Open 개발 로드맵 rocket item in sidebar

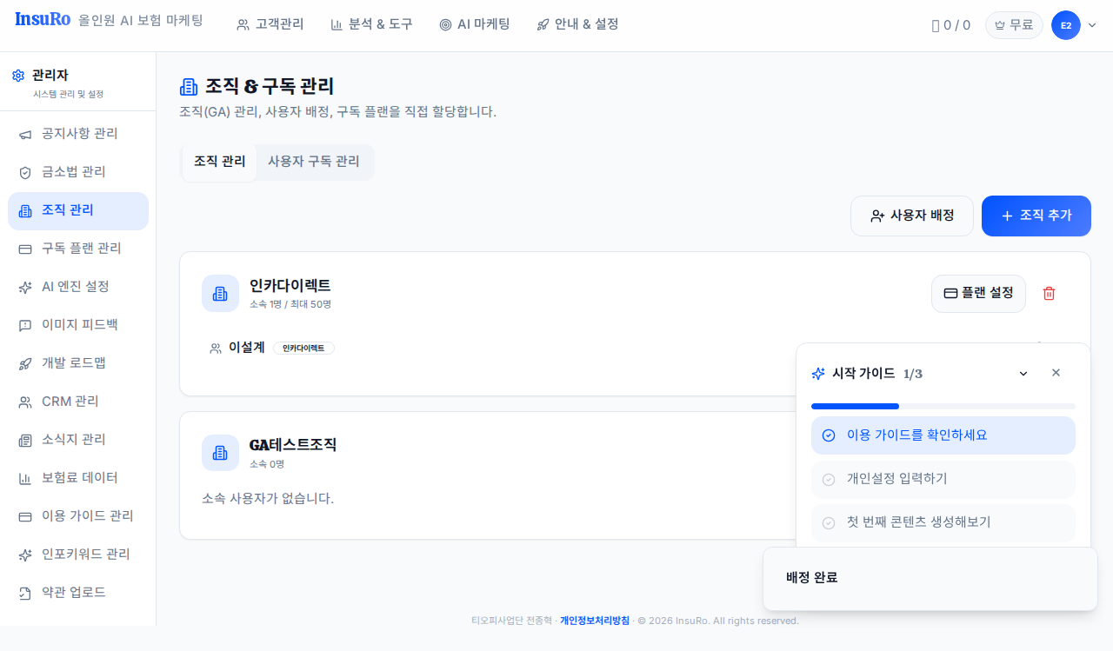[78, 363]
